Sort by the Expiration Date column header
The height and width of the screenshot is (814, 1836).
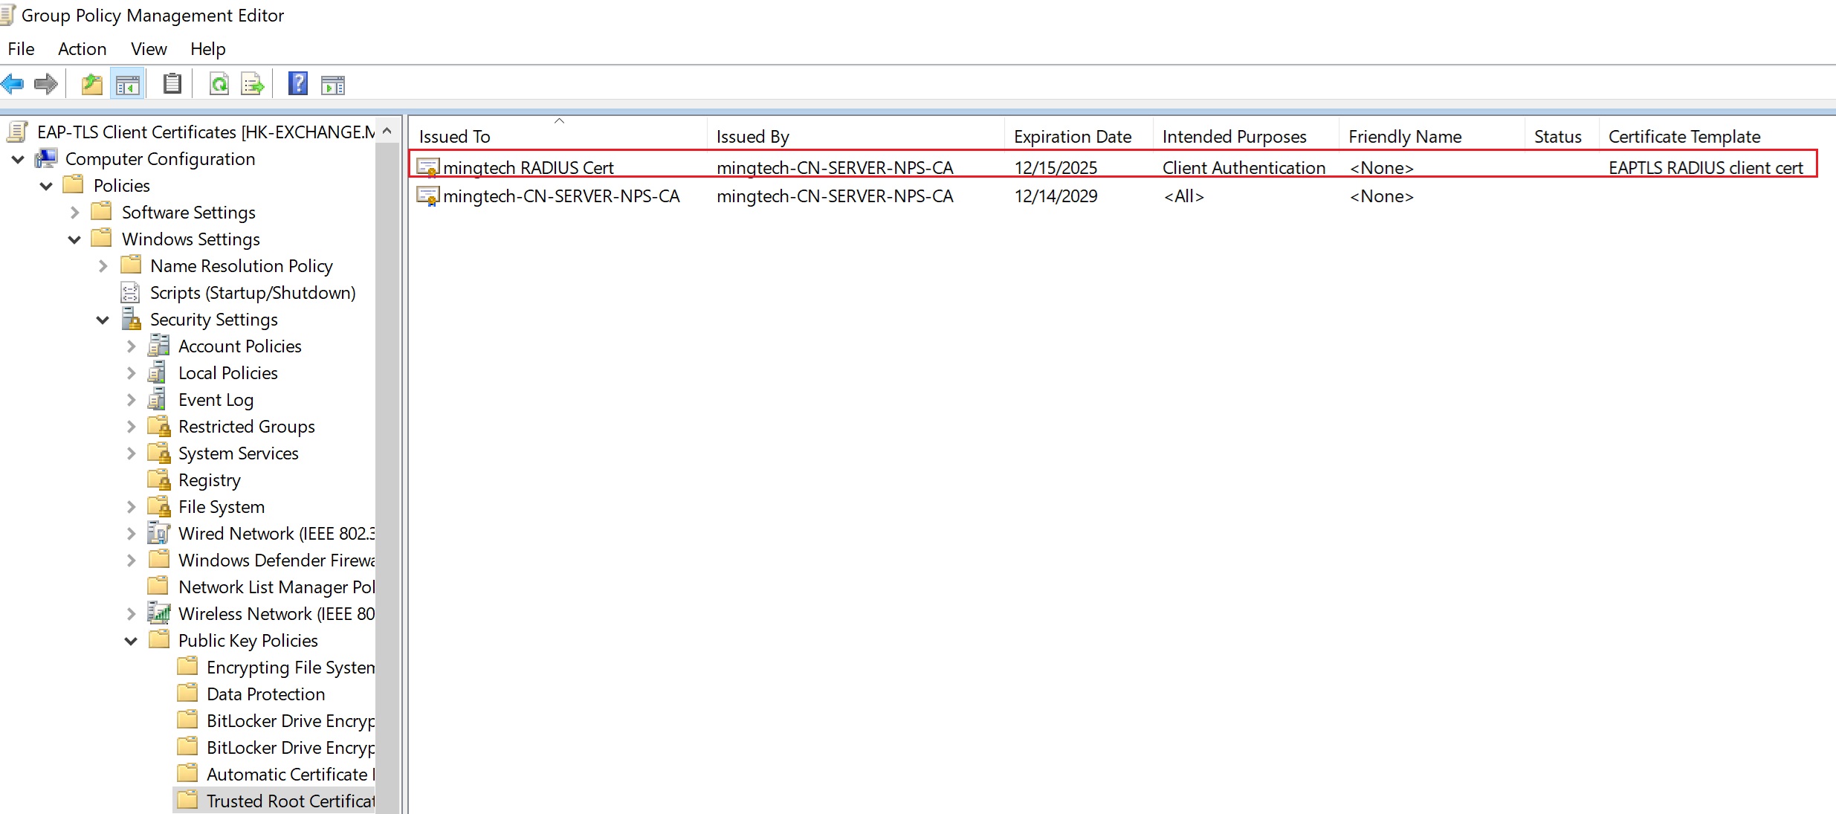click(1072, 135)
